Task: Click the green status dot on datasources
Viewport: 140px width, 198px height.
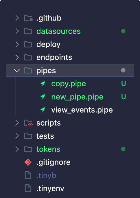Action: [123, 31]
